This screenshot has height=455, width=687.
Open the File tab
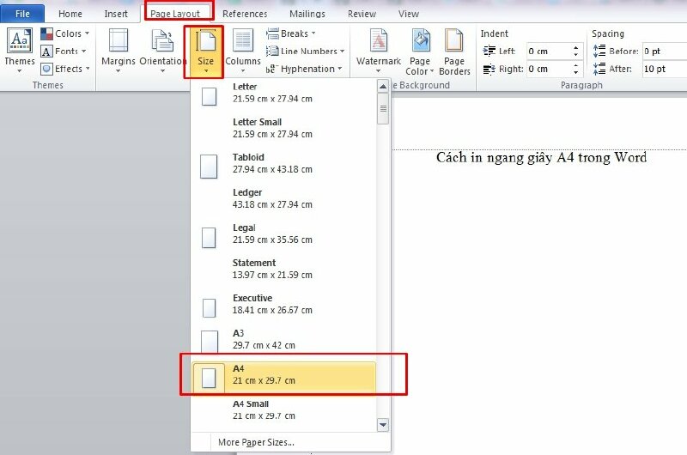click(x=23, y=14)
